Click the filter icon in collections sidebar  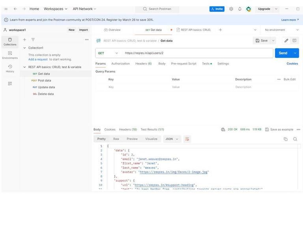(33, 39)
